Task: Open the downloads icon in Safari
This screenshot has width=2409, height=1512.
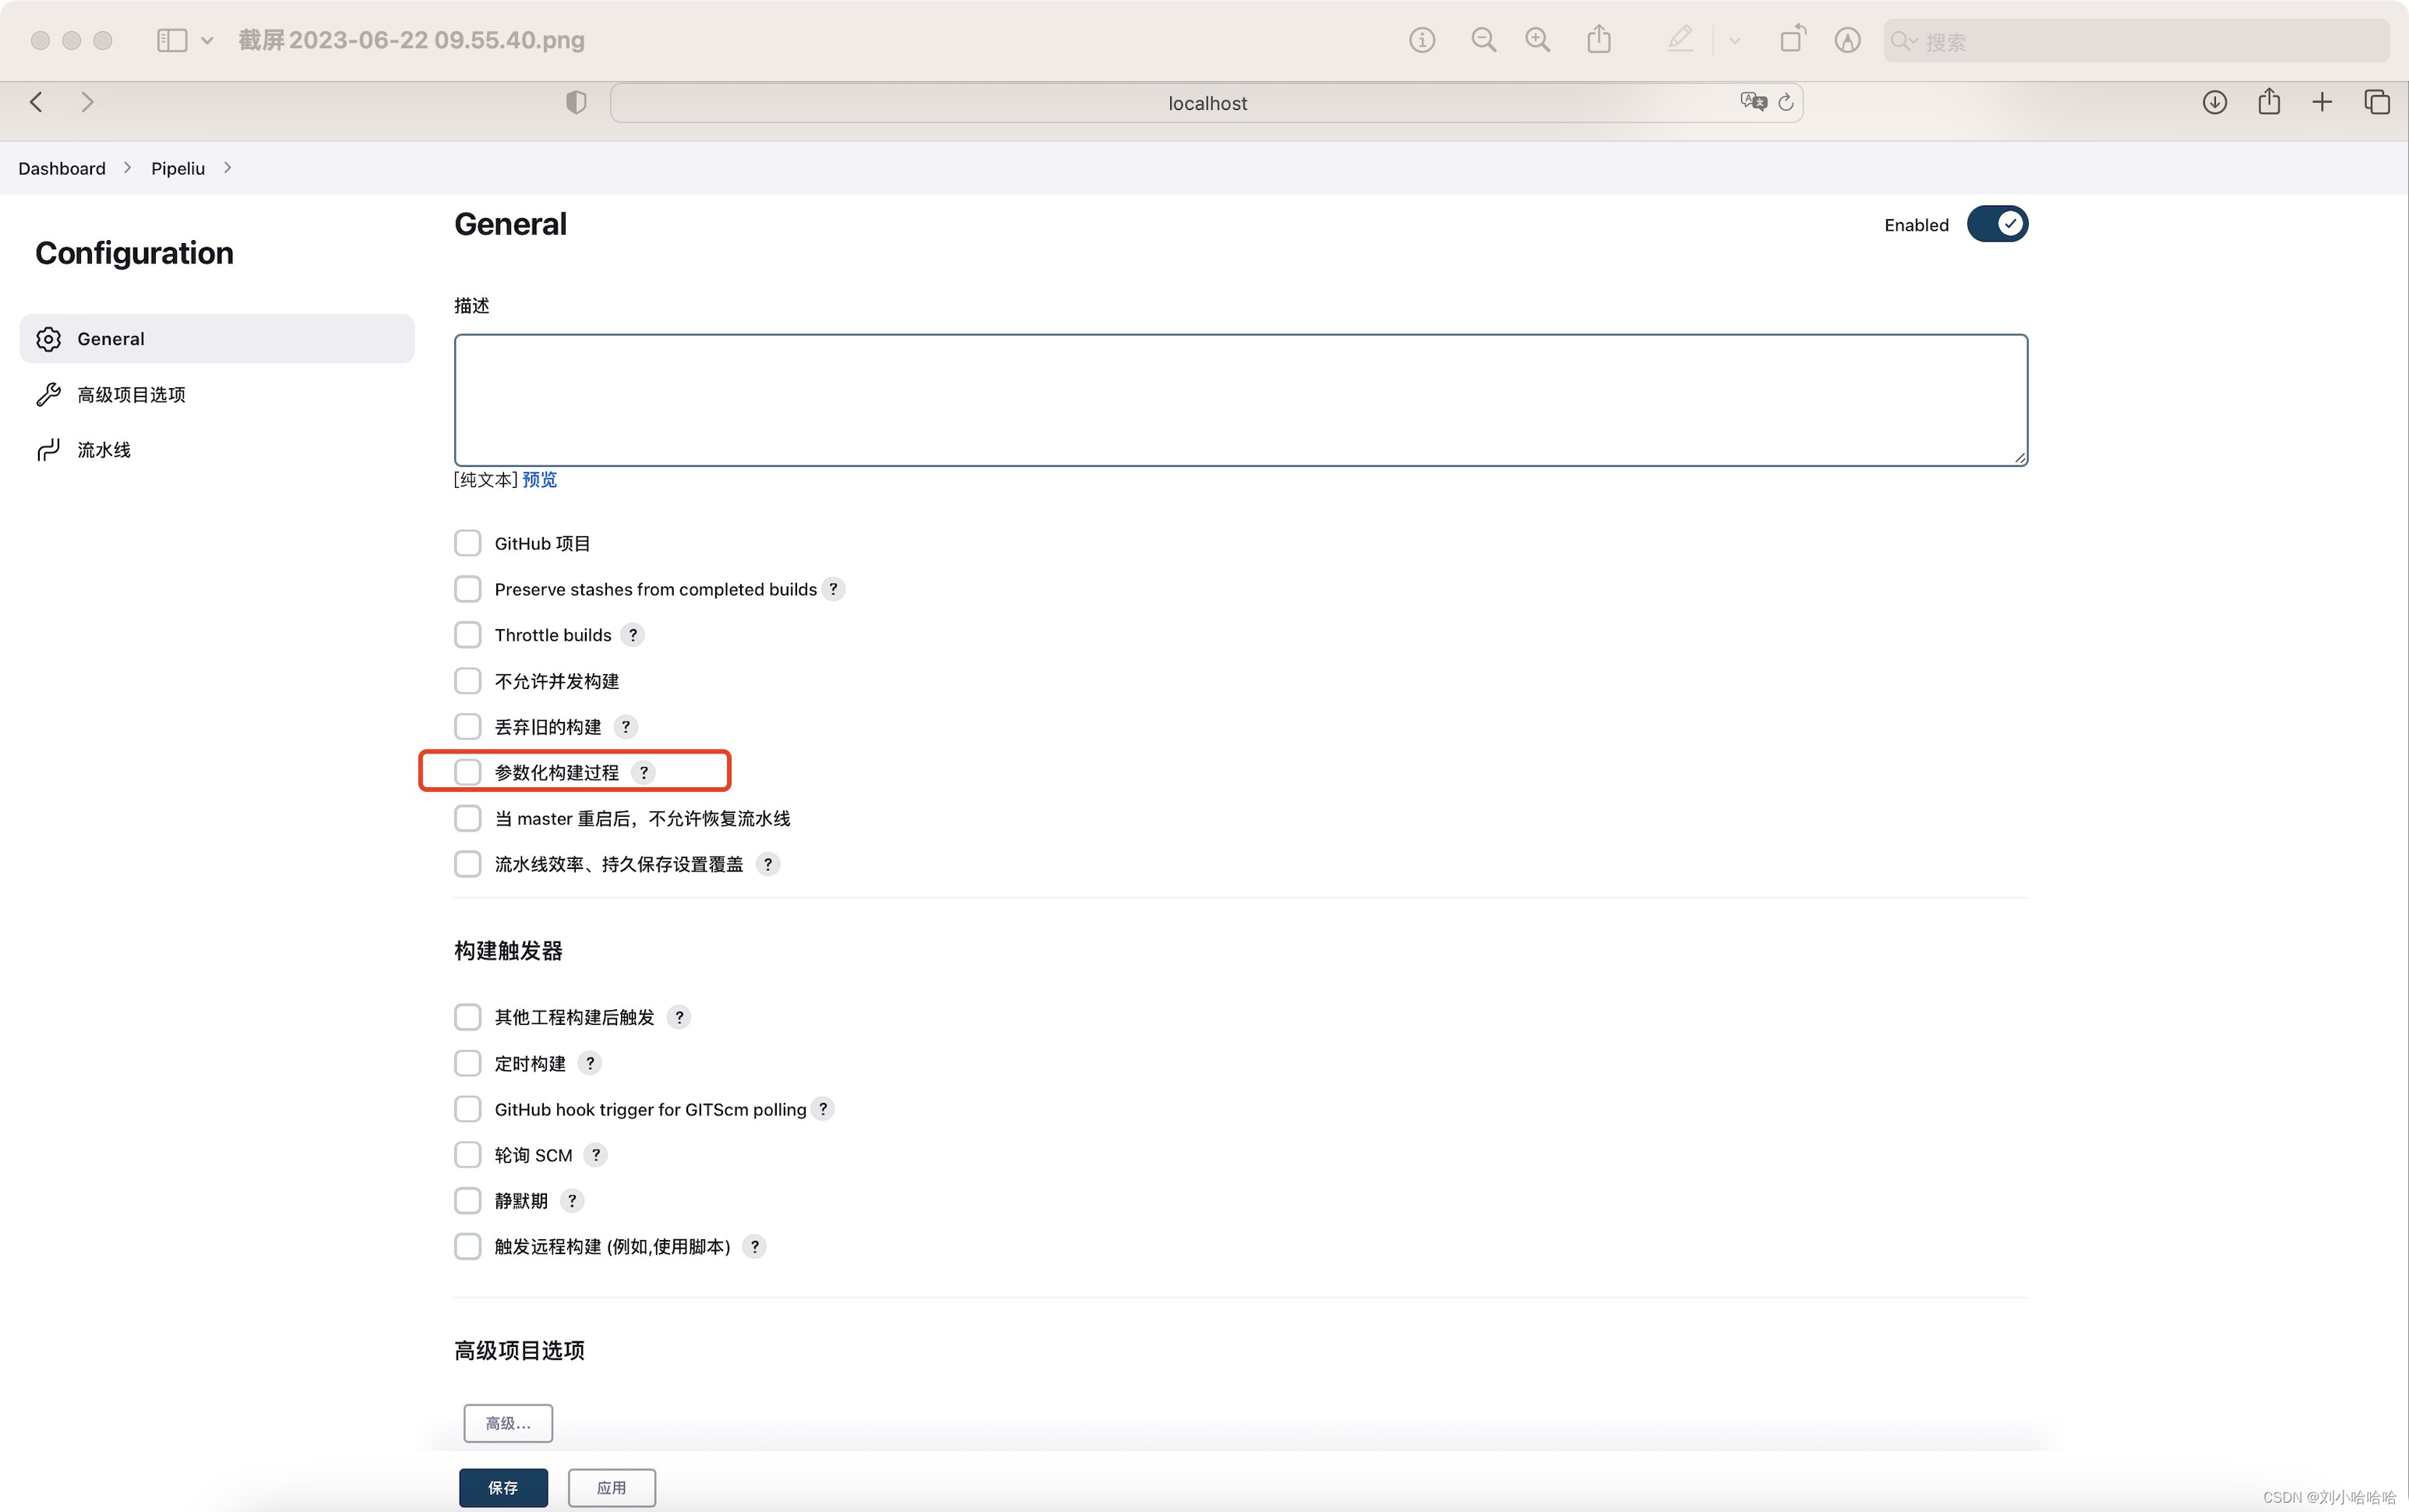Action: click(x=2214, y=102)
